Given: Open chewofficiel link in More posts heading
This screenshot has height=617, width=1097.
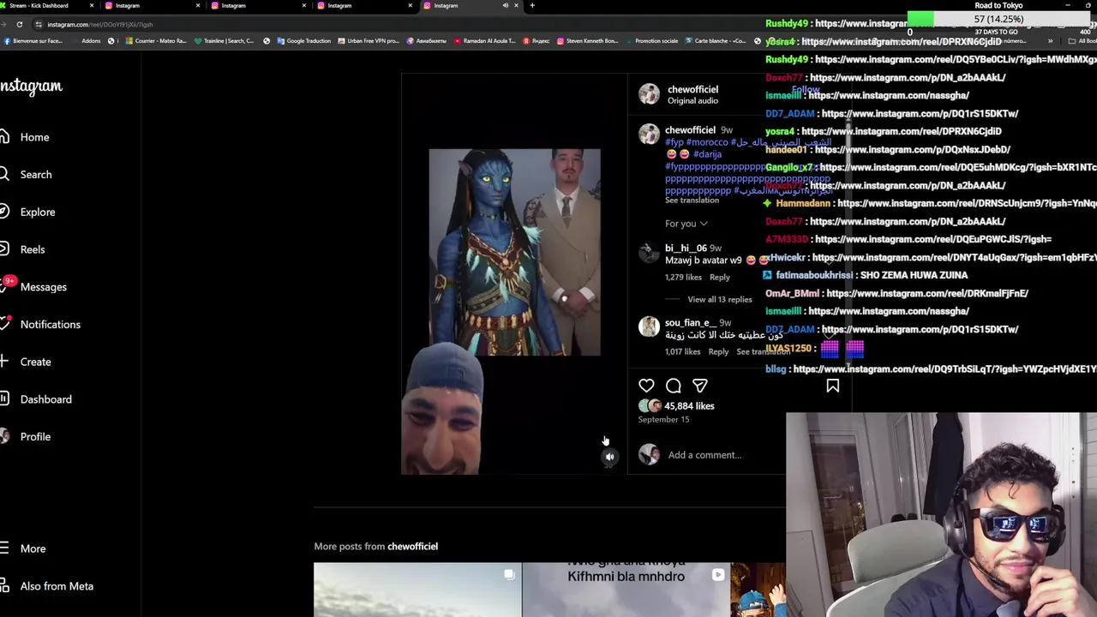Looking at the screenshot, I should tap(412, 546).
